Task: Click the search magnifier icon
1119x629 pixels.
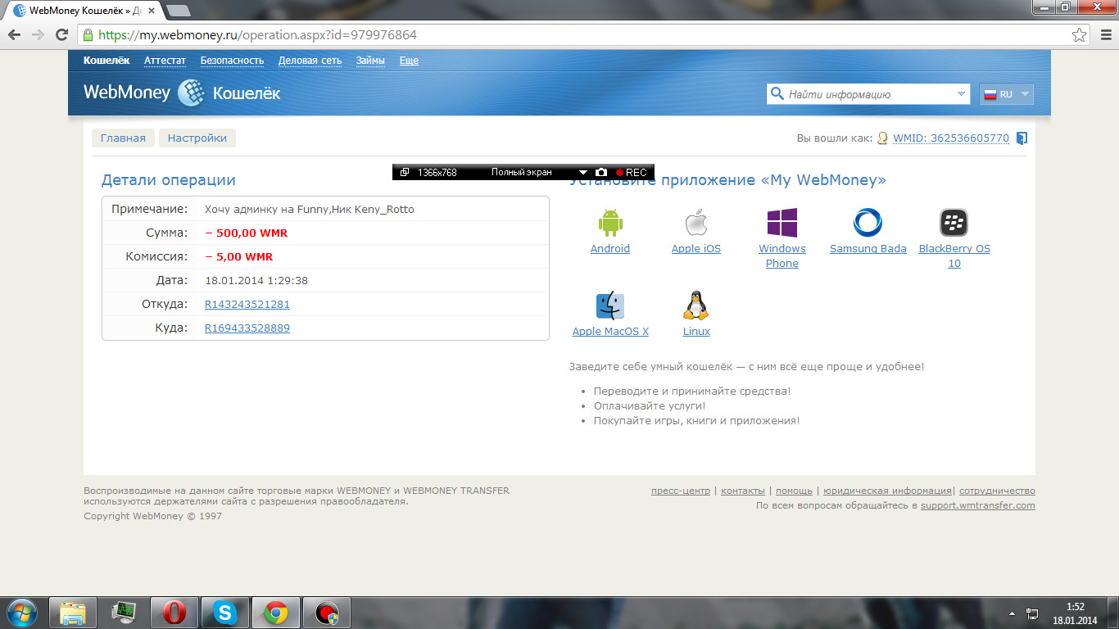Action: [x=777, y=94]
